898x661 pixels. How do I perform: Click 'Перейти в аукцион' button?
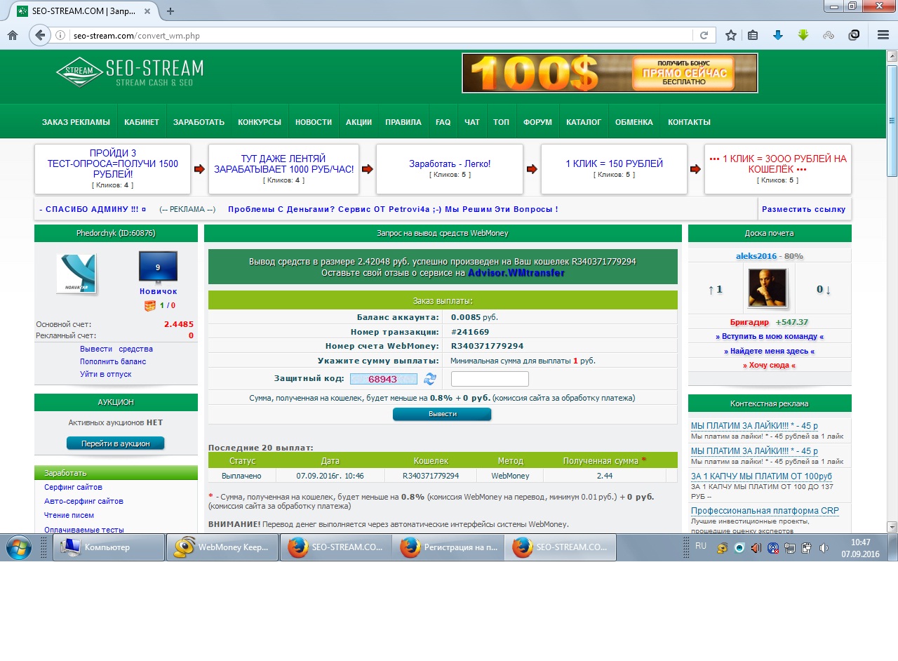[115, 443]
